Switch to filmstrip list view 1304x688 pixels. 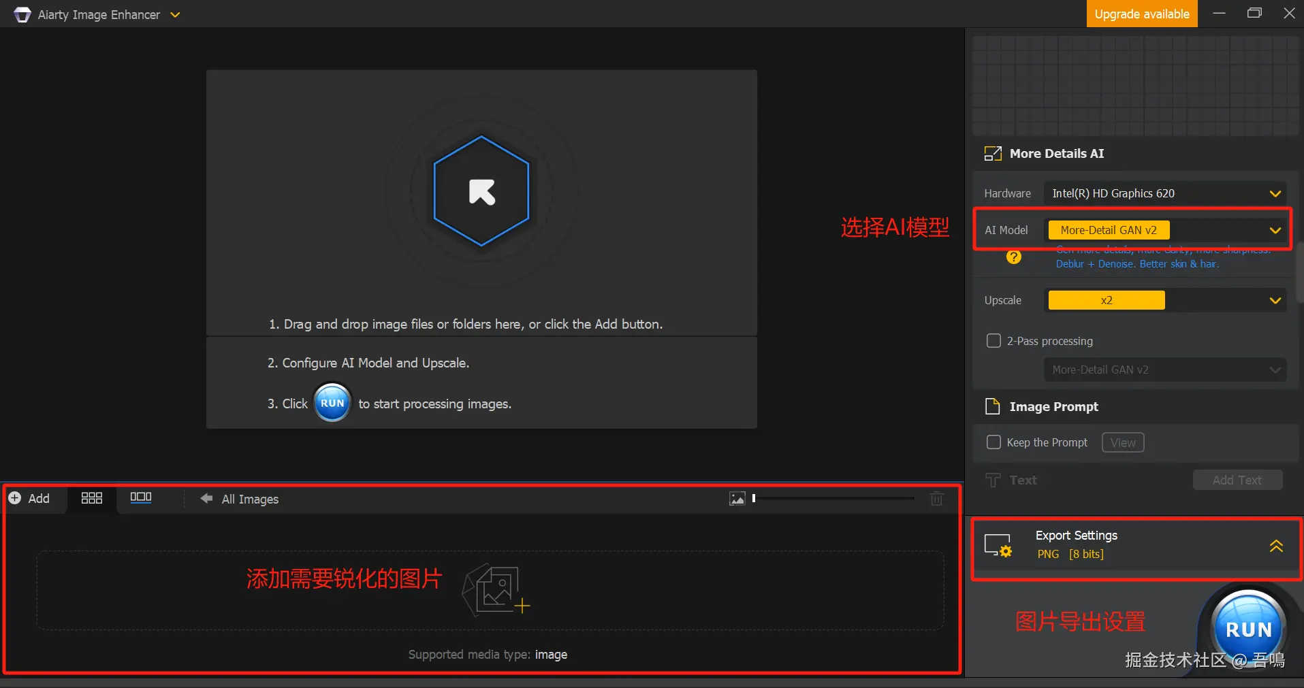(140, 497)
